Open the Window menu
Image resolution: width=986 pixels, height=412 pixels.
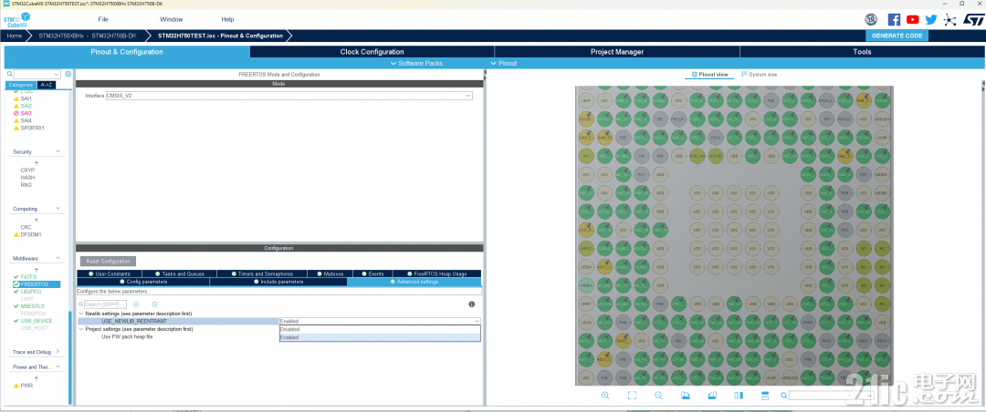tap(171, 19)
